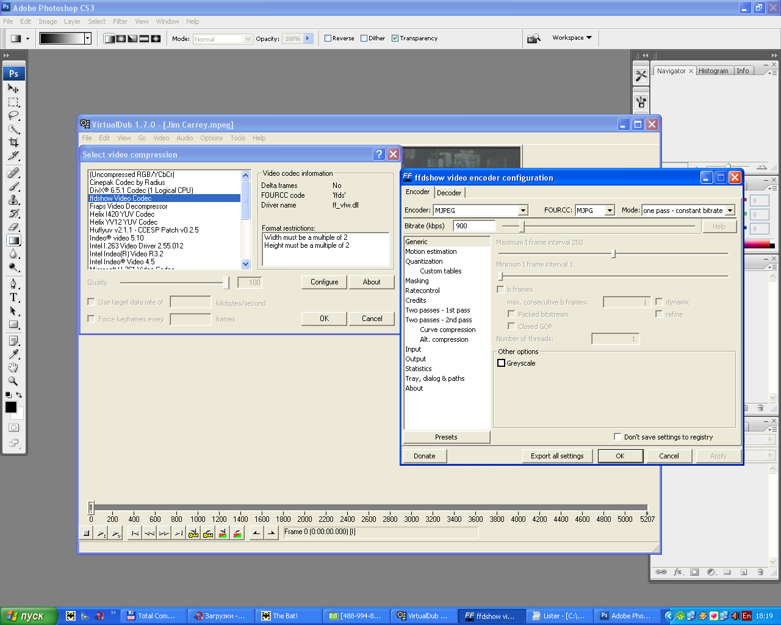
Task: Open the FOURCC MJPG dropdown
Action: tap(610, 211)
